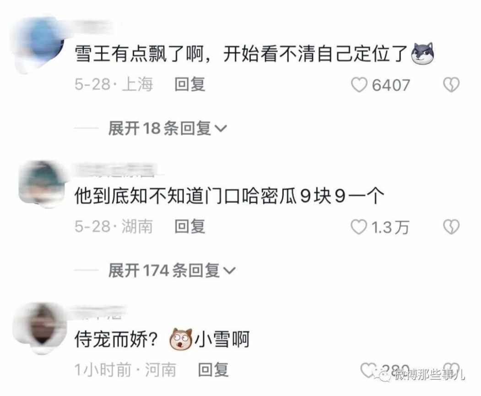Image resolution: width=481 pixels, height=396 pixels.
Task: Click the chevron next to 展开18条回复
Action: 221,129
